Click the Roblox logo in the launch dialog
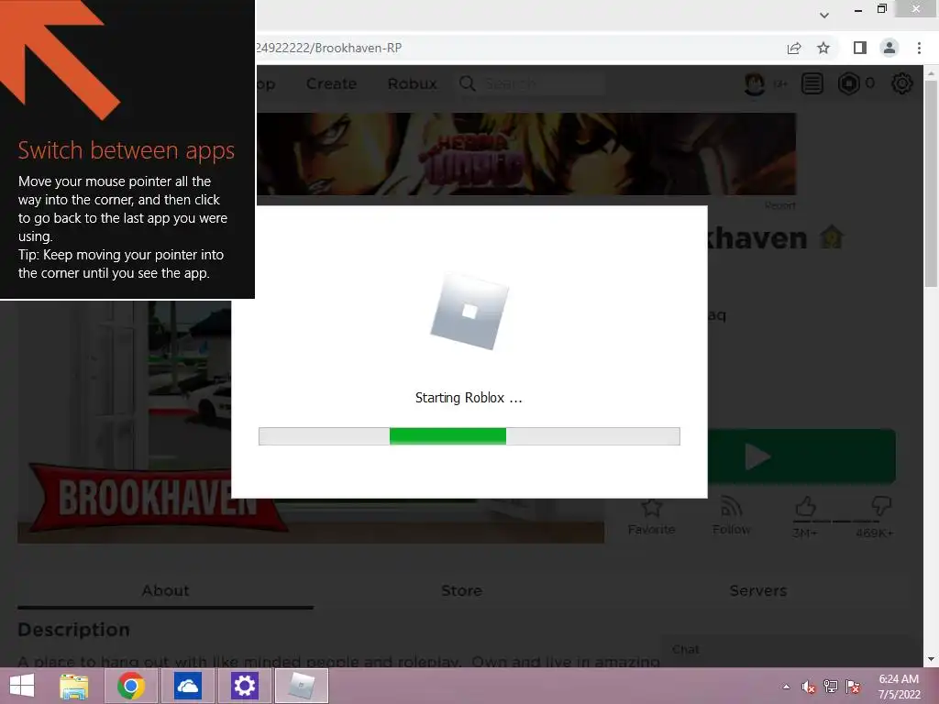 coord(469,312)
